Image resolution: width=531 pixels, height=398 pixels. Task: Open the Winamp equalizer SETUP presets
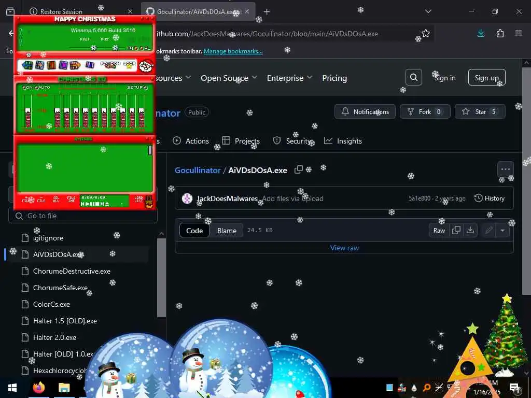point(137,87)
